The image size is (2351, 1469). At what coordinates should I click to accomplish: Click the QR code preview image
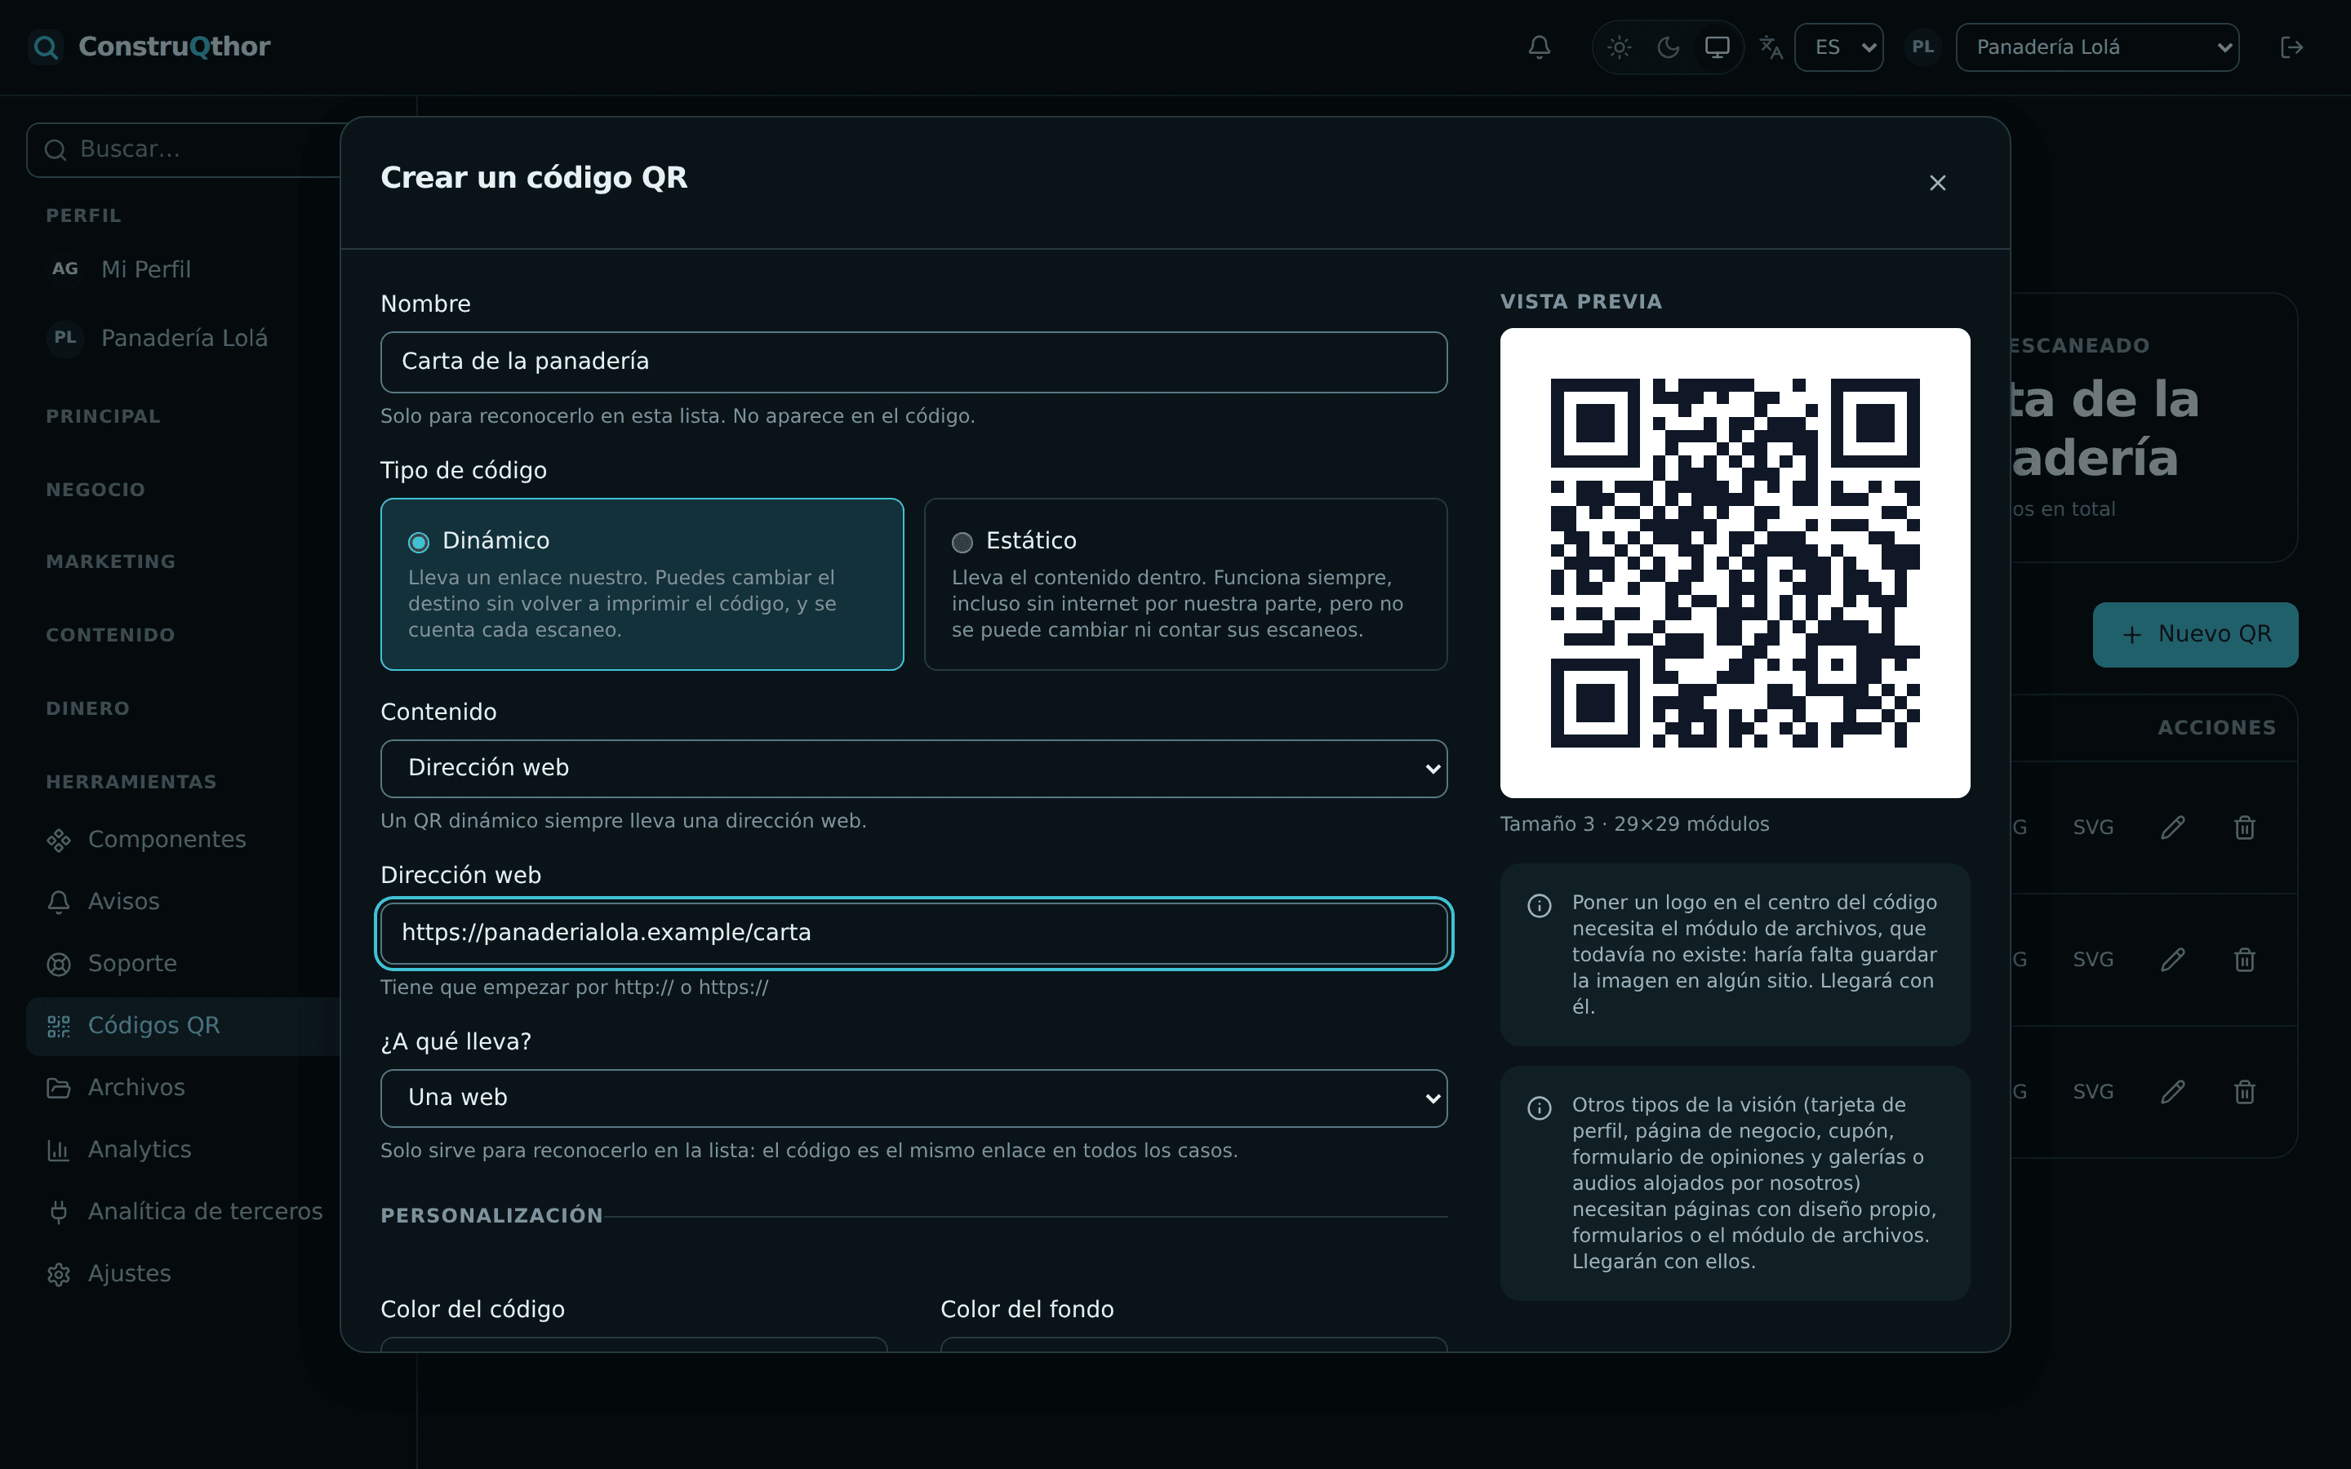coord(1734,562)
